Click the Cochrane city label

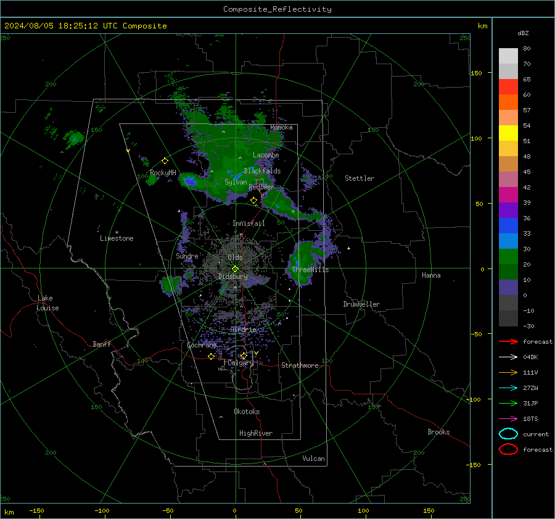click(x=202, y=345)
